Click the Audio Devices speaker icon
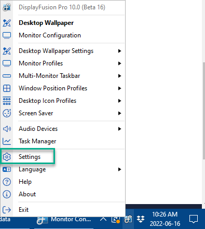 click(7, 129)
